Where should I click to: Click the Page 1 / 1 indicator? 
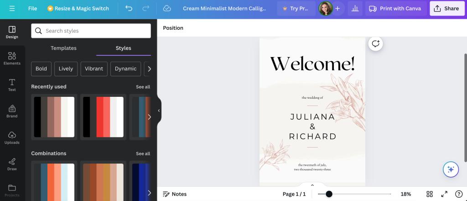point(294,194)
